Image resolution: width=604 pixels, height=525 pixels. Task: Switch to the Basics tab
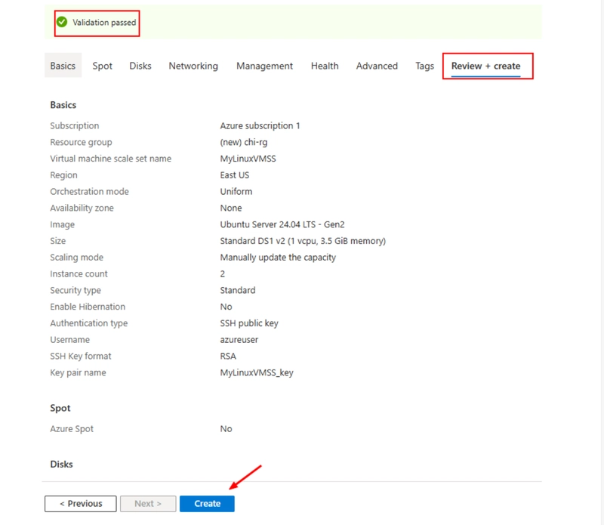click(x=63, y=66)
